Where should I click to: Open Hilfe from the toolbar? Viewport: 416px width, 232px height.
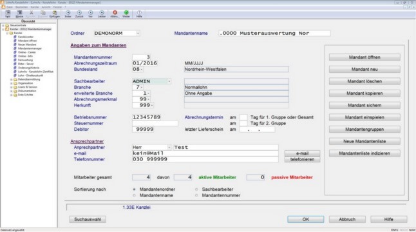click(139, 13)
